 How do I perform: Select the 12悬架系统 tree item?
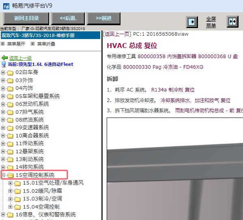30,151
